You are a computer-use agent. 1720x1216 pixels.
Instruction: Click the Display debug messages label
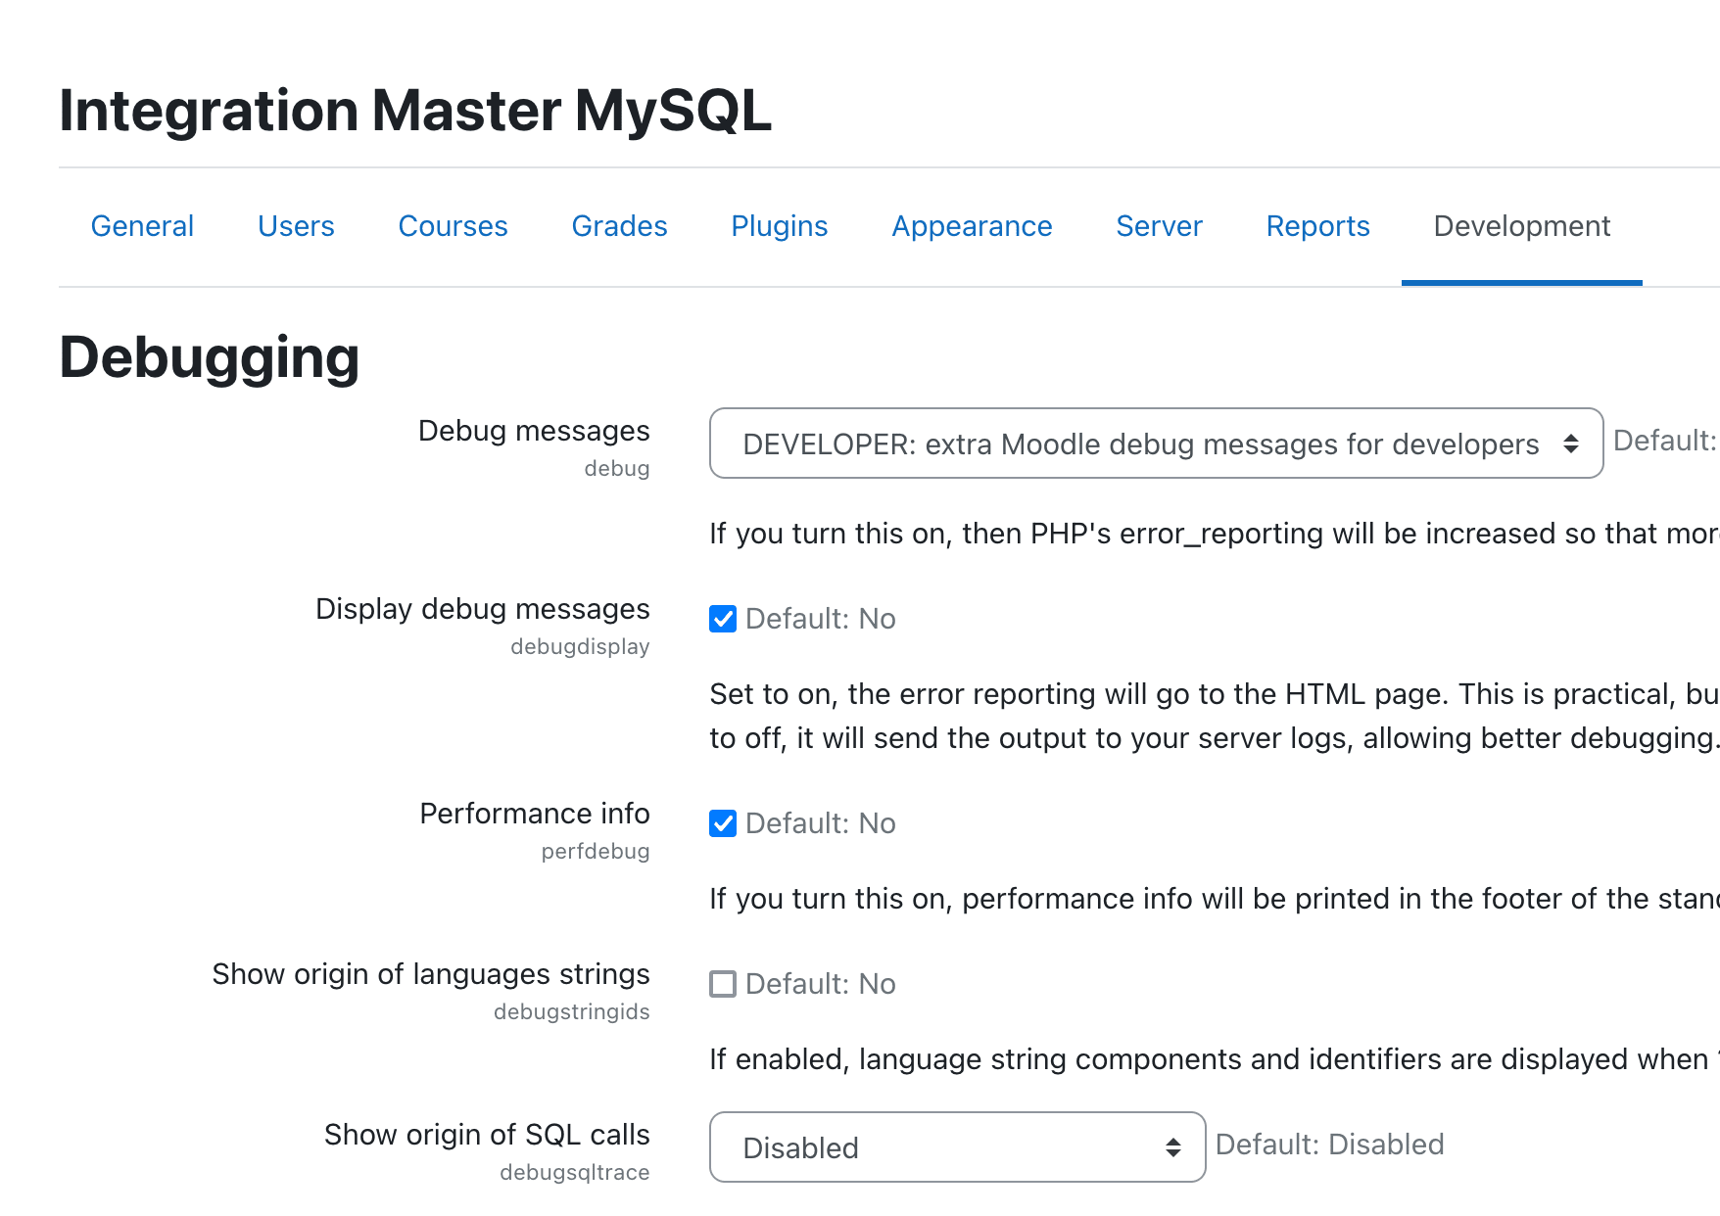click(482, 609)
